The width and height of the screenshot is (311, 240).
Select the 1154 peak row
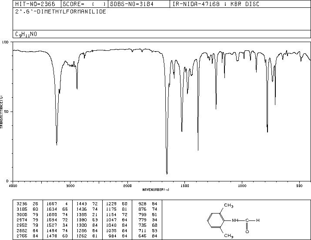point(117,214)
